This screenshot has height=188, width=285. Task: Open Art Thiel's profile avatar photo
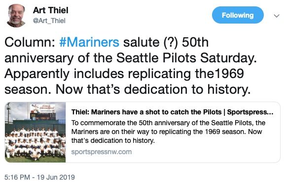(16, 16)
